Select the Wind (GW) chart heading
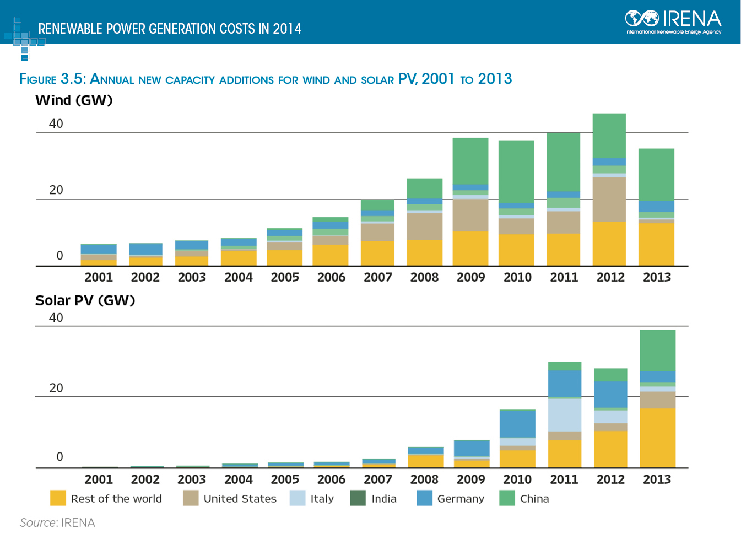 74,100
